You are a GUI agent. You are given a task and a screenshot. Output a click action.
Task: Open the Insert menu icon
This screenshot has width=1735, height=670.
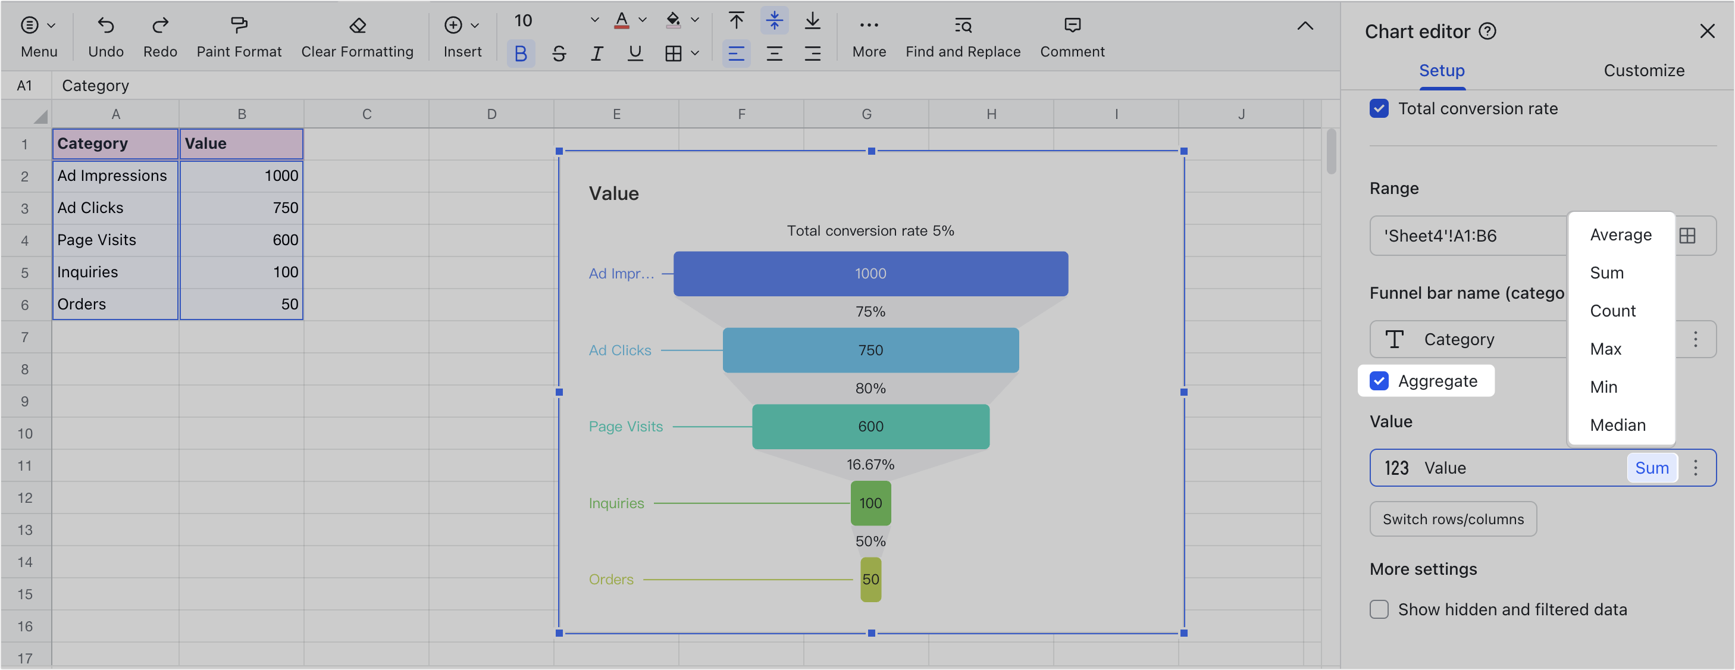click(453, 25)
